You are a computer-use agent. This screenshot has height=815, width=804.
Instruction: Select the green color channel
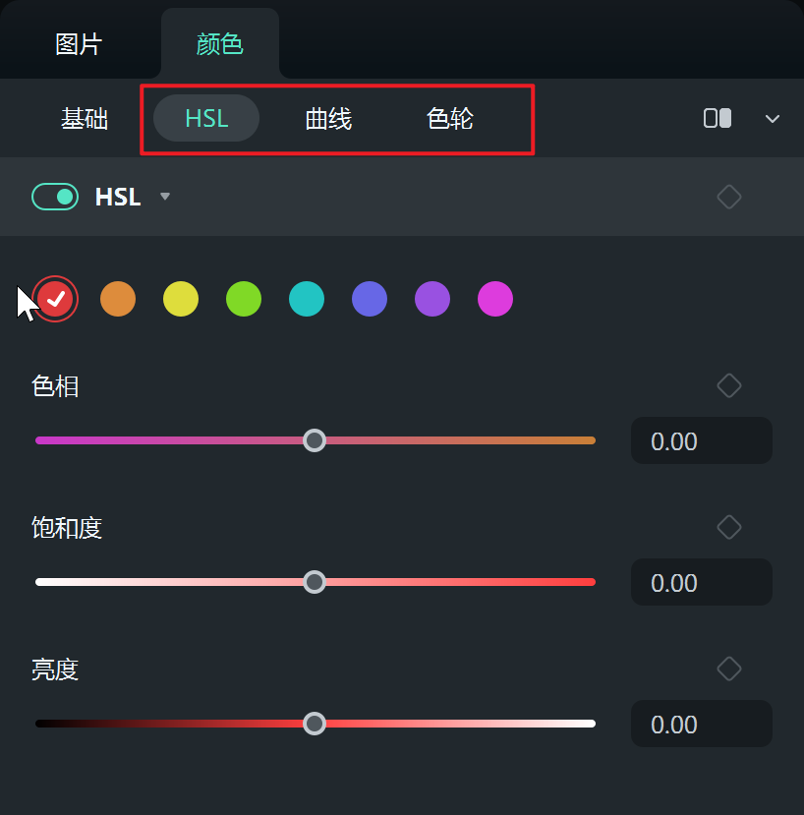244,299
